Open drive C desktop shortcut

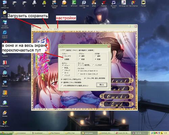[x=15, y=4]
